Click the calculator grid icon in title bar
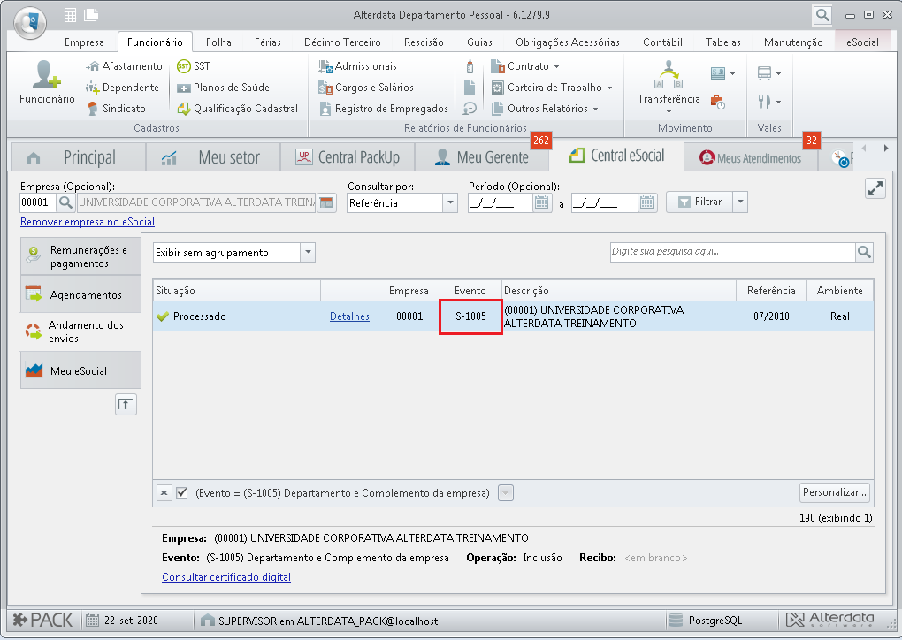Viewport: 902px width, 640px height. click(x=70, y=15)
